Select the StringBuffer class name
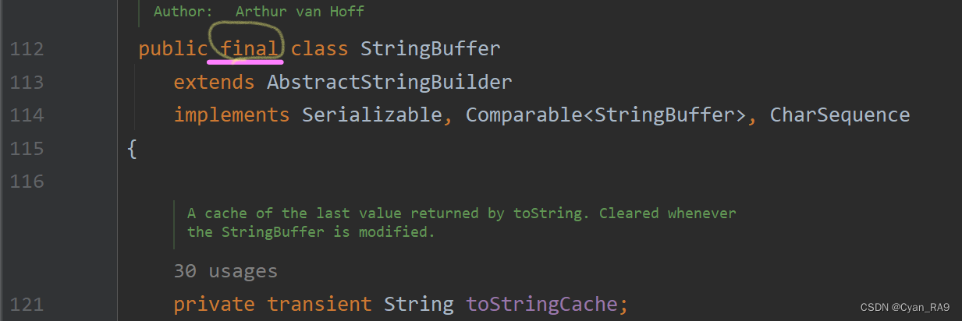 [x=430, y=49]
